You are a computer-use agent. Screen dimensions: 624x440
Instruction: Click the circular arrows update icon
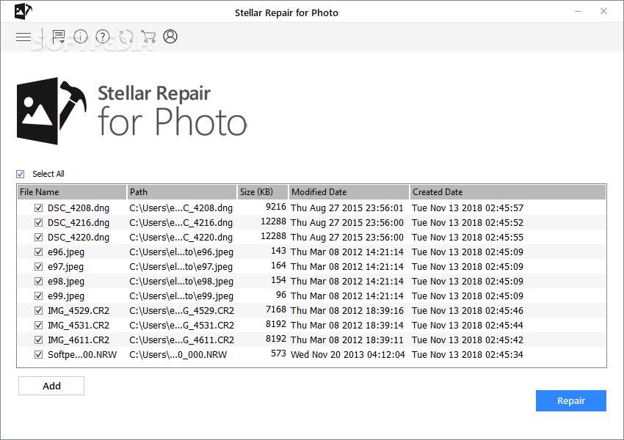(126, 37)
